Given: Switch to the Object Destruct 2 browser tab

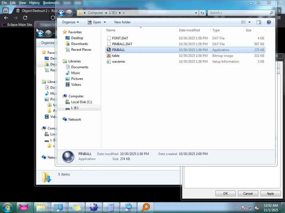Looking at the screenshot, I should (35, 11).
